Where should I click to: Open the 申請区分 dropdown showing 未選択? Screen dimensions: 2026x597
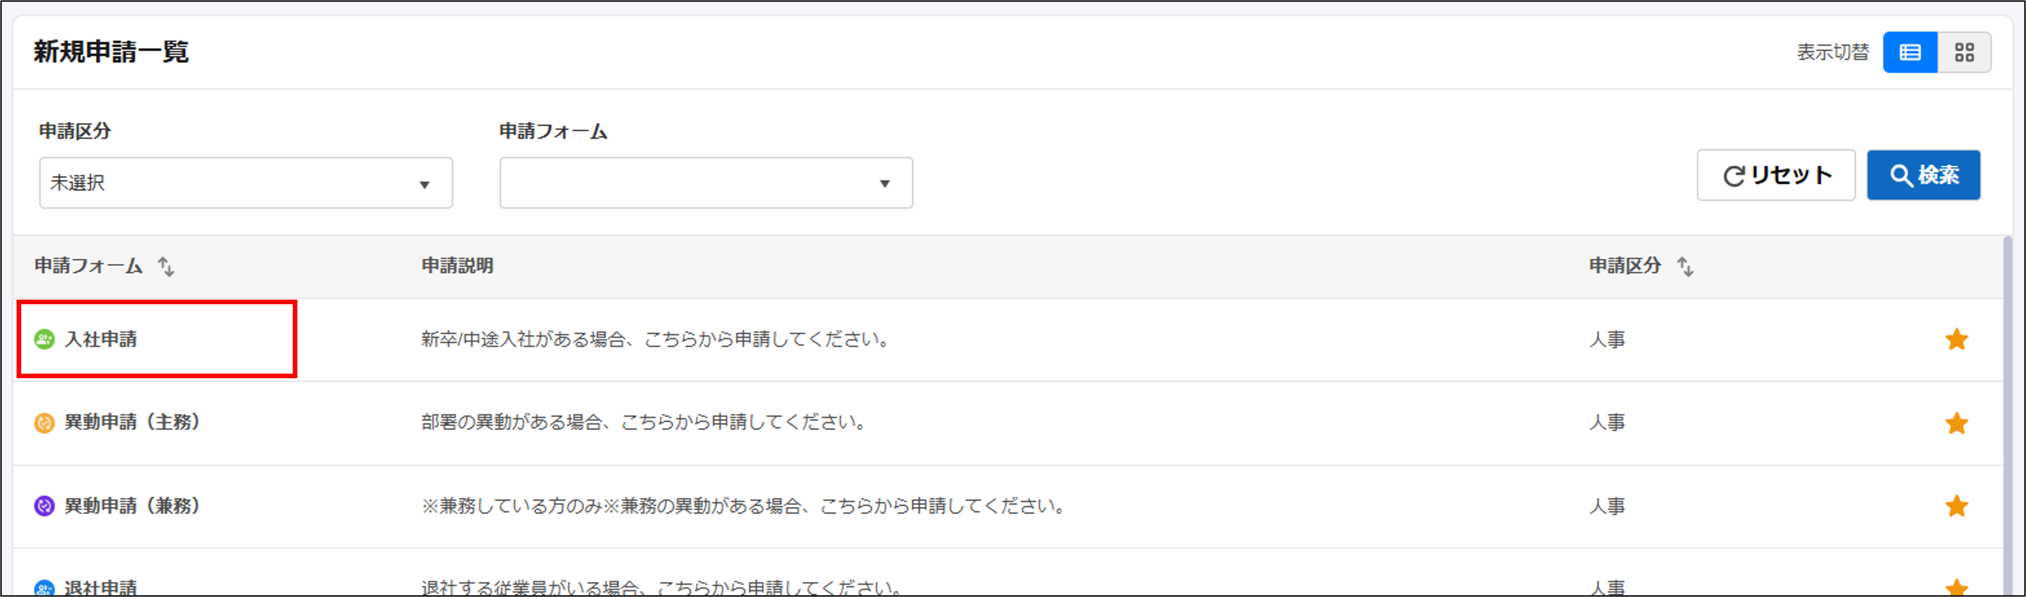point(246,183)
